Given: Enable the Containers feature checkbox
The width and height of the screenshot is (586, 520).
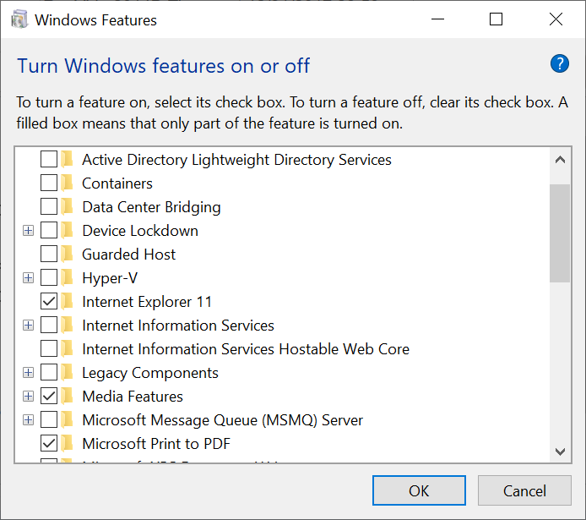Looking at the screenshot, I should point(49,183).
